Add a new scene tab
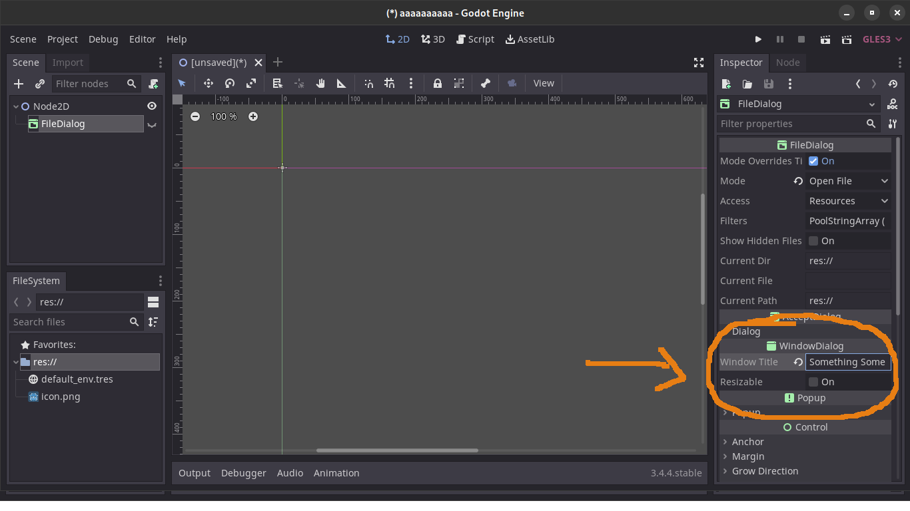This screenshot has height=511, width=910. [278, 63]
